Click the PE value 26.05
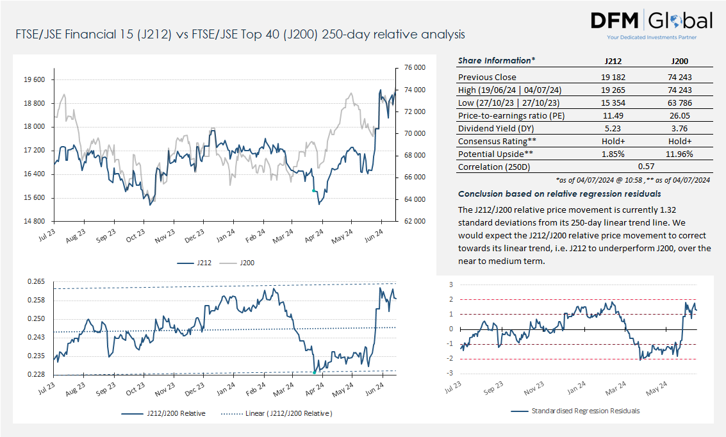This screenshot has width=726, height=437. click(x=680, y=116)
